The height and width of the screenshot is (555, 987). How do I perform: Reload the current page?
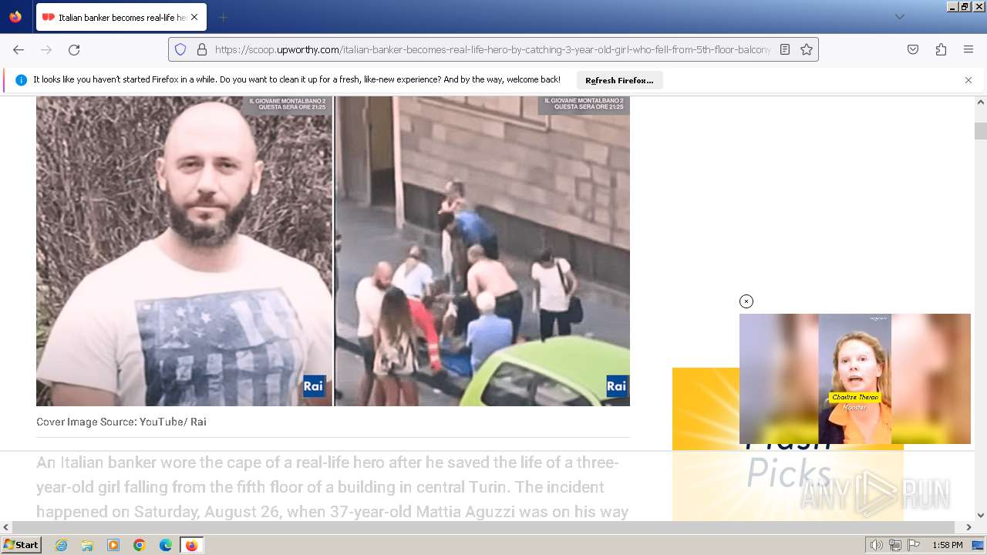click(74, 49)
